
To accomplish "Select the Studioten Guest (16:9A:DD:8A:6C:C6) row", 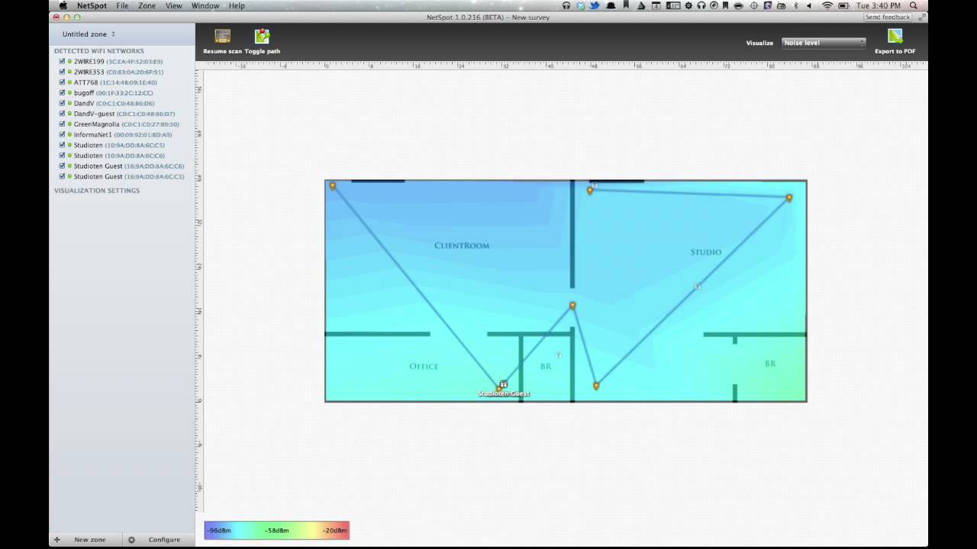I will (x=122, y=166).
